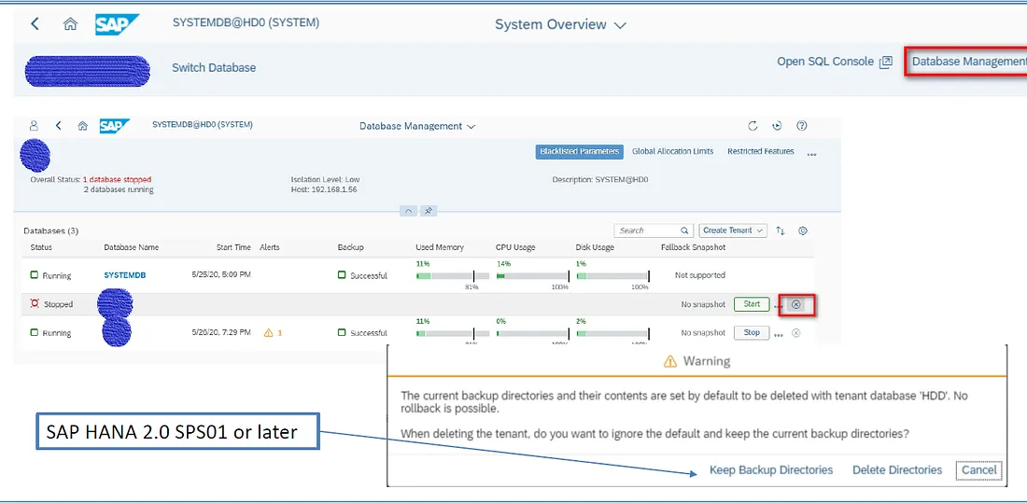1027x503 pixels.
Task: Click the Status column header
Action: pyautogui.click(x=41, y=247)
